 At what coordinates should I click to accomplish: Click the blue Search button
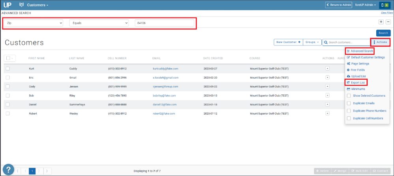383,33
